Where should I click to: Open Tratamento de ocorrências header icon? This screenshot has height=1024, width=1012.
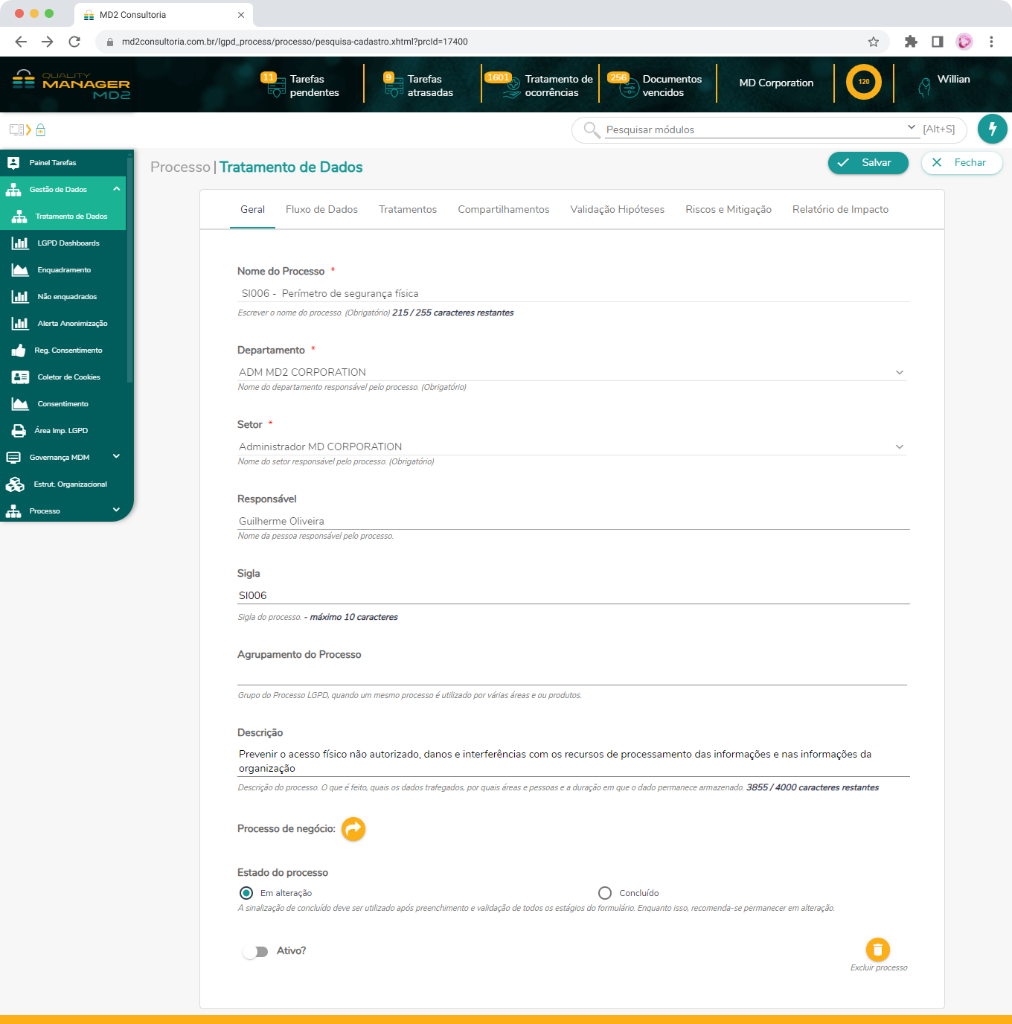[512, 86]
